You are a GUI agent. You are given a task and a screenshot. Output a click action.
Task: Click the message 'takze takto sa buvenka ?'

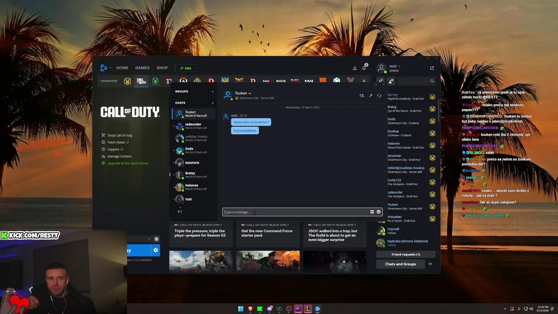point(251,122)
